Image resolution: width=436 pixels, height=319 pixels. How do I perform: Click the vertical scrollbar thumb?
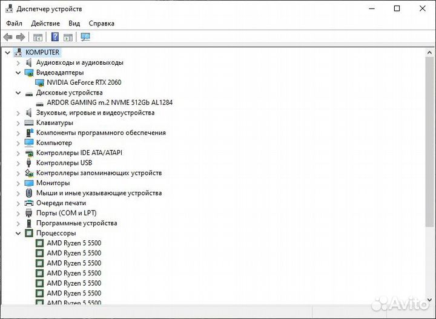429,142
